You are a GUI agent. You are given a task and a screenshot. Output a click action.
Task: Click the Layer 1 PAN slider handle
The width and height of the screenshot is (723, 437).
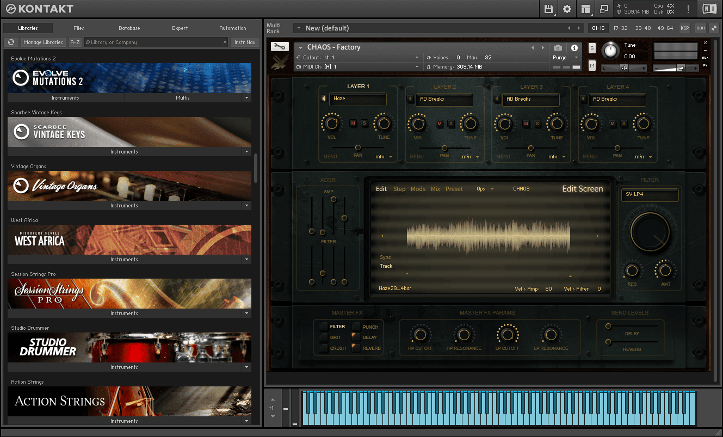pos(358,147)
